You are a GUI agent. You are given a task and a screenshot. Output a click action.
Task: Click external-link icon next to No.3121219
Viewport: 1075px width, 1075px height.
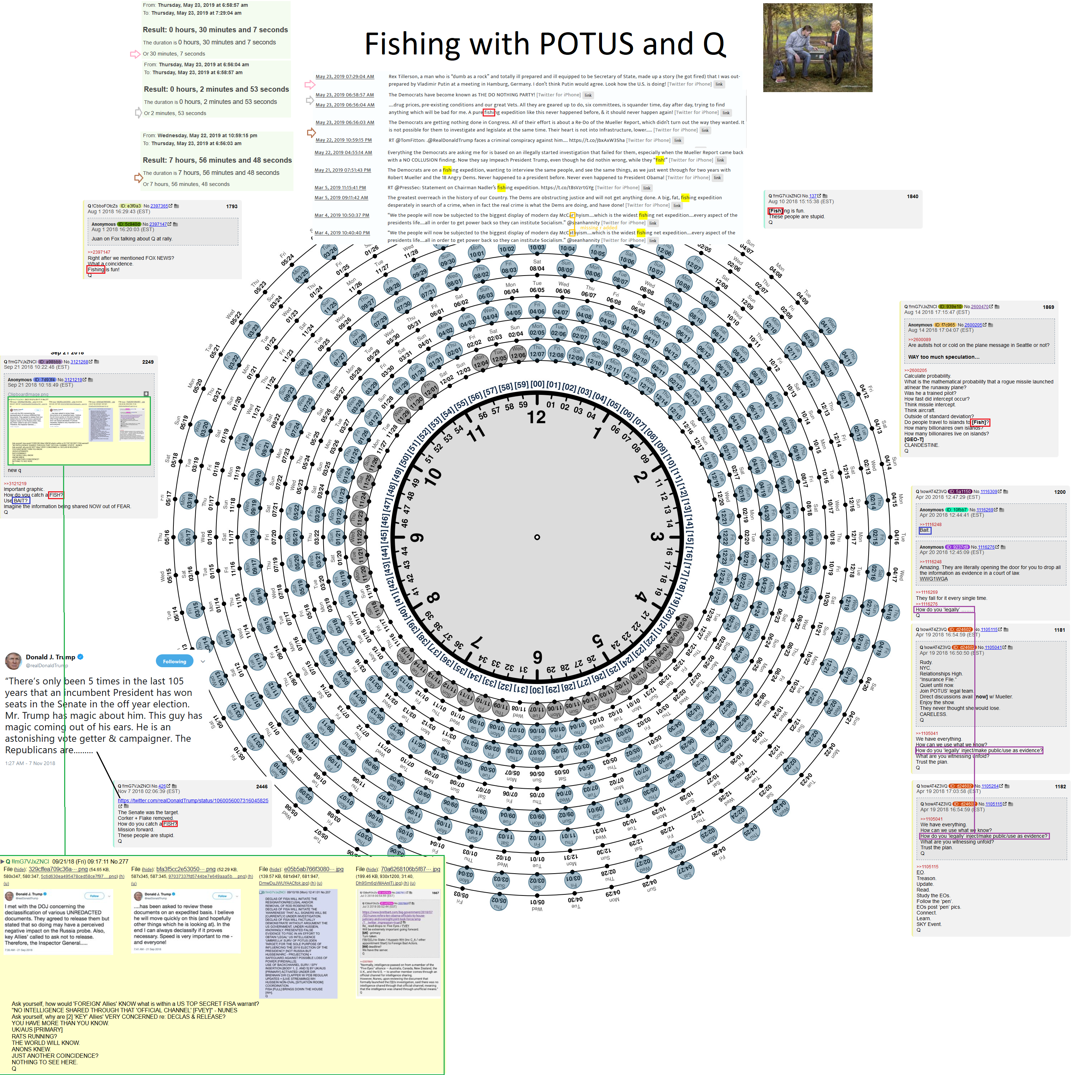84,380
